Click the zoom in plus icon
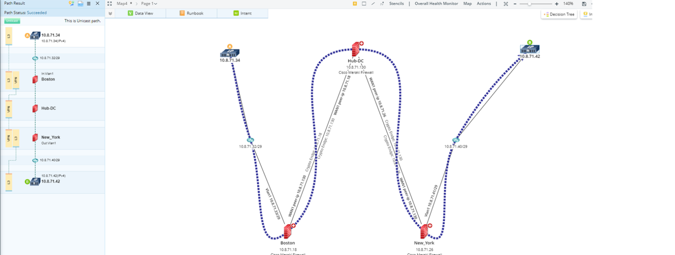 pos(557,4)
